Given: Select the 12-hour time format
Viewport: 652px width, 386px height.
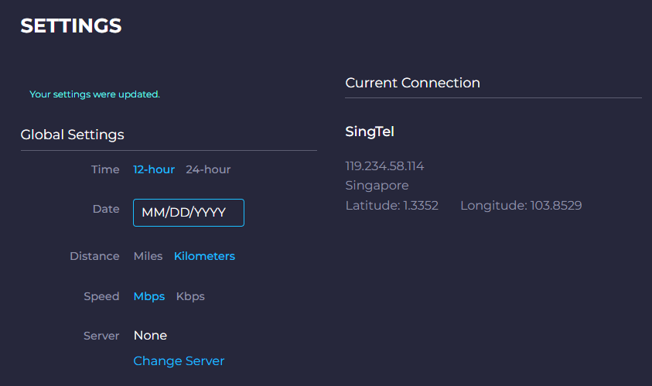Looking at the screenshot, I should pos(154,169).
